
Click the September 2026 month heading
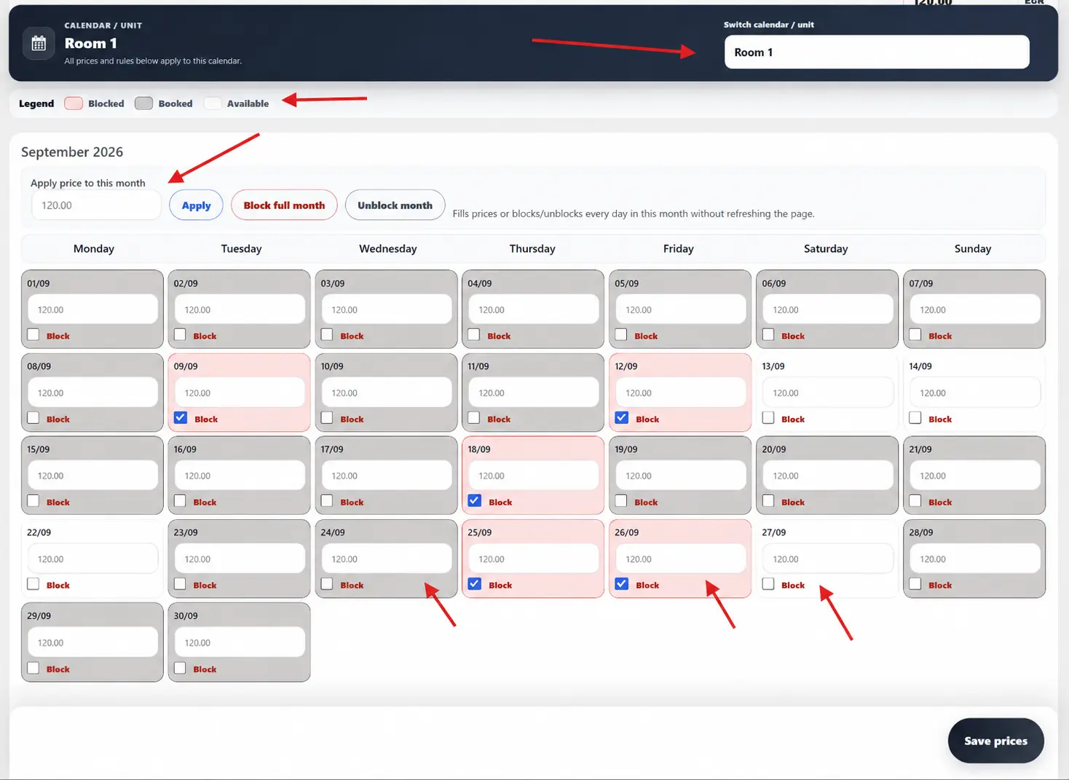pos(72,151)
